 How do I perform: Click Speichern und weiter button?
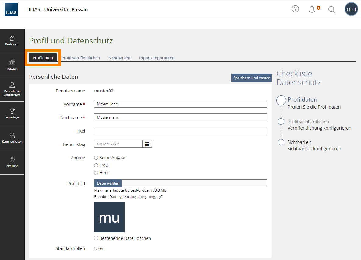[x=251, y=78]
